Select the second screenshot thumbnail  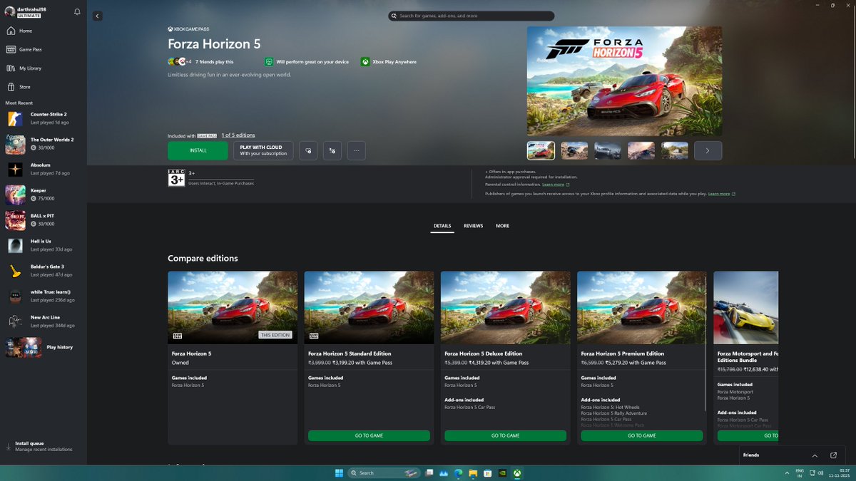[574, 150]
